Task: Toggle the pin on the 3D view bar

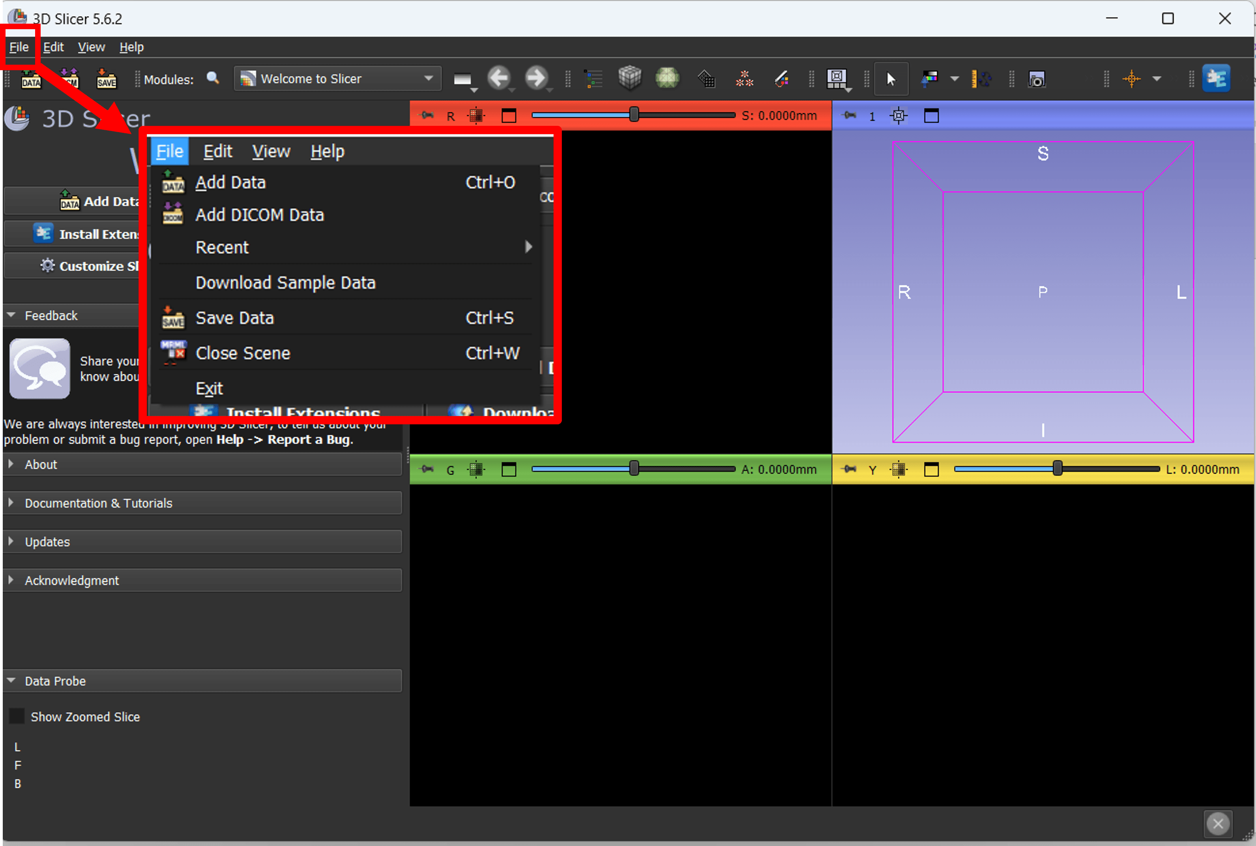Action: click(849, 116)
